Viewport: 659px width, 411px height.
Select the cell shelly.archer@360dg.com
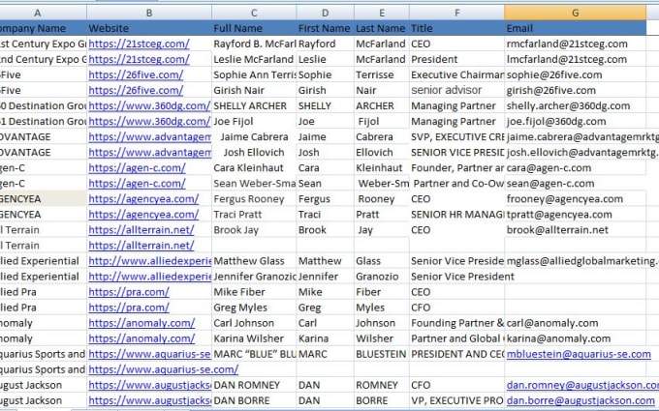(x=575, y=105)
